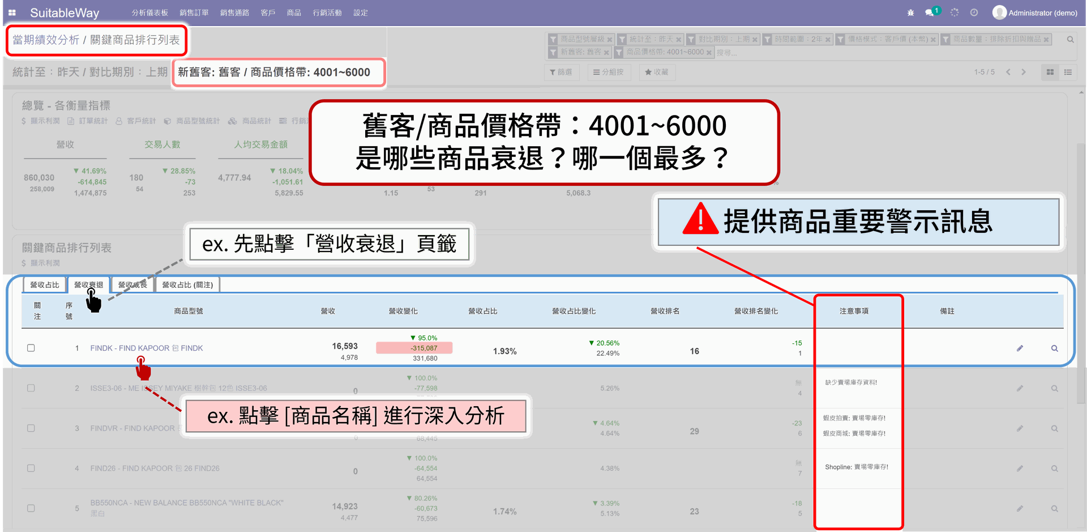The image size is (1087, 532).
Task: Click the search magnifier in filter bar
Action: pyautogui.click(x=1070, y=40)
